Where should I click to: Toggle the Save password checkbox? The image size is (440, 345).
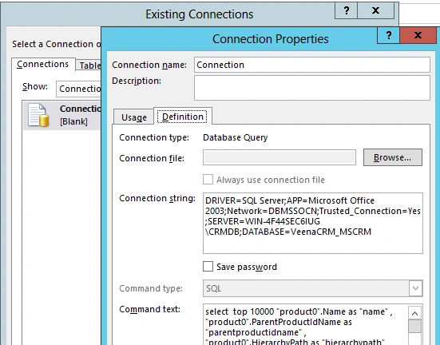point(208,267)
